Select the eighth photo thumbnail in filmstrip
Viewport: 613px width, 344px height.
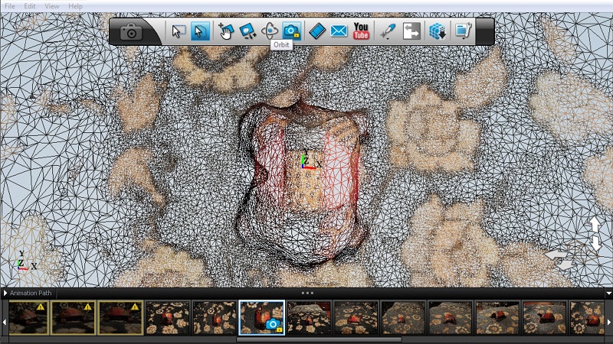[356, 318]
